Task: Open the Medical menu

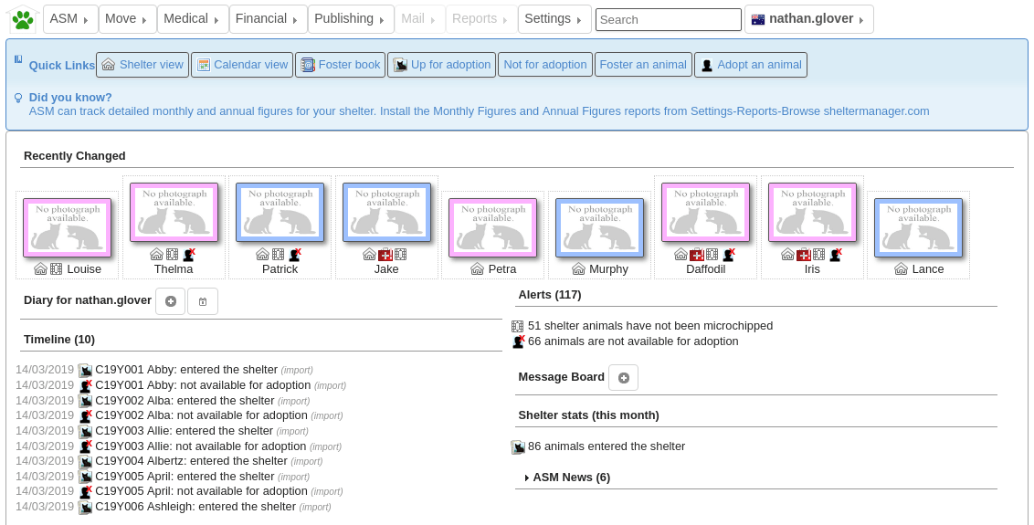Action: coord(192,19)
